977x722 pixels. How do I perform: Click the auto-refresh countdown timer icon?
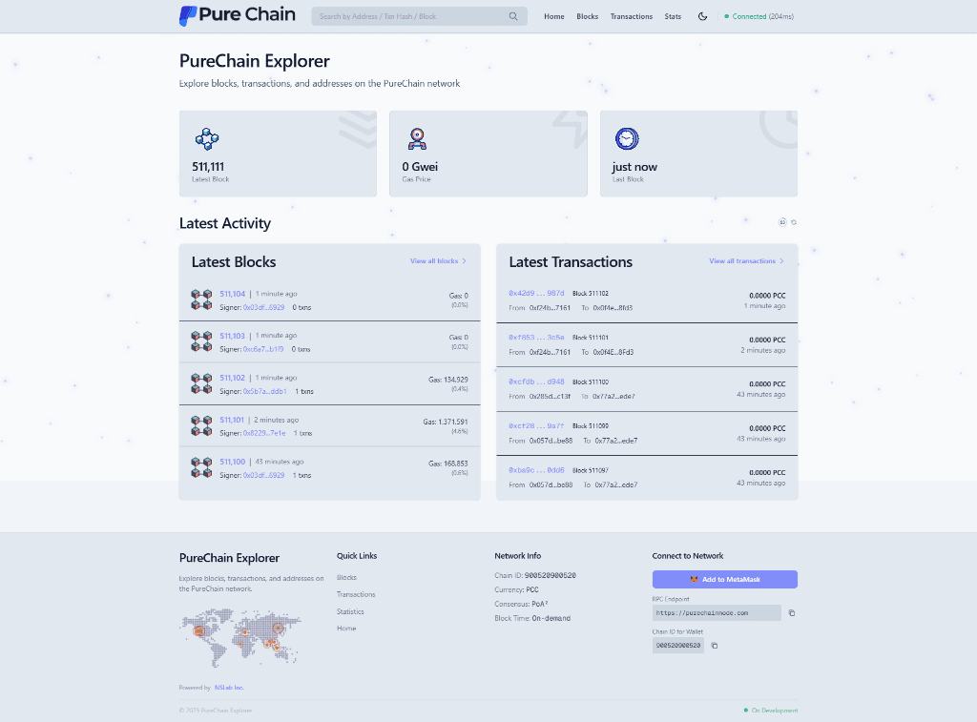[x=782, y=222]
